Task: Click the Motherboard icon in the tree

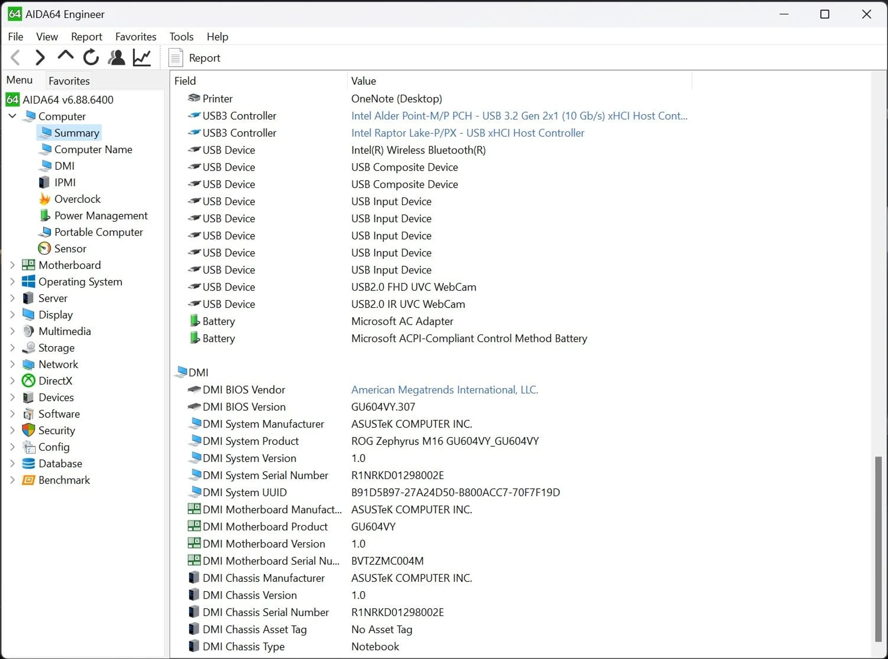Action: [29, 265]
